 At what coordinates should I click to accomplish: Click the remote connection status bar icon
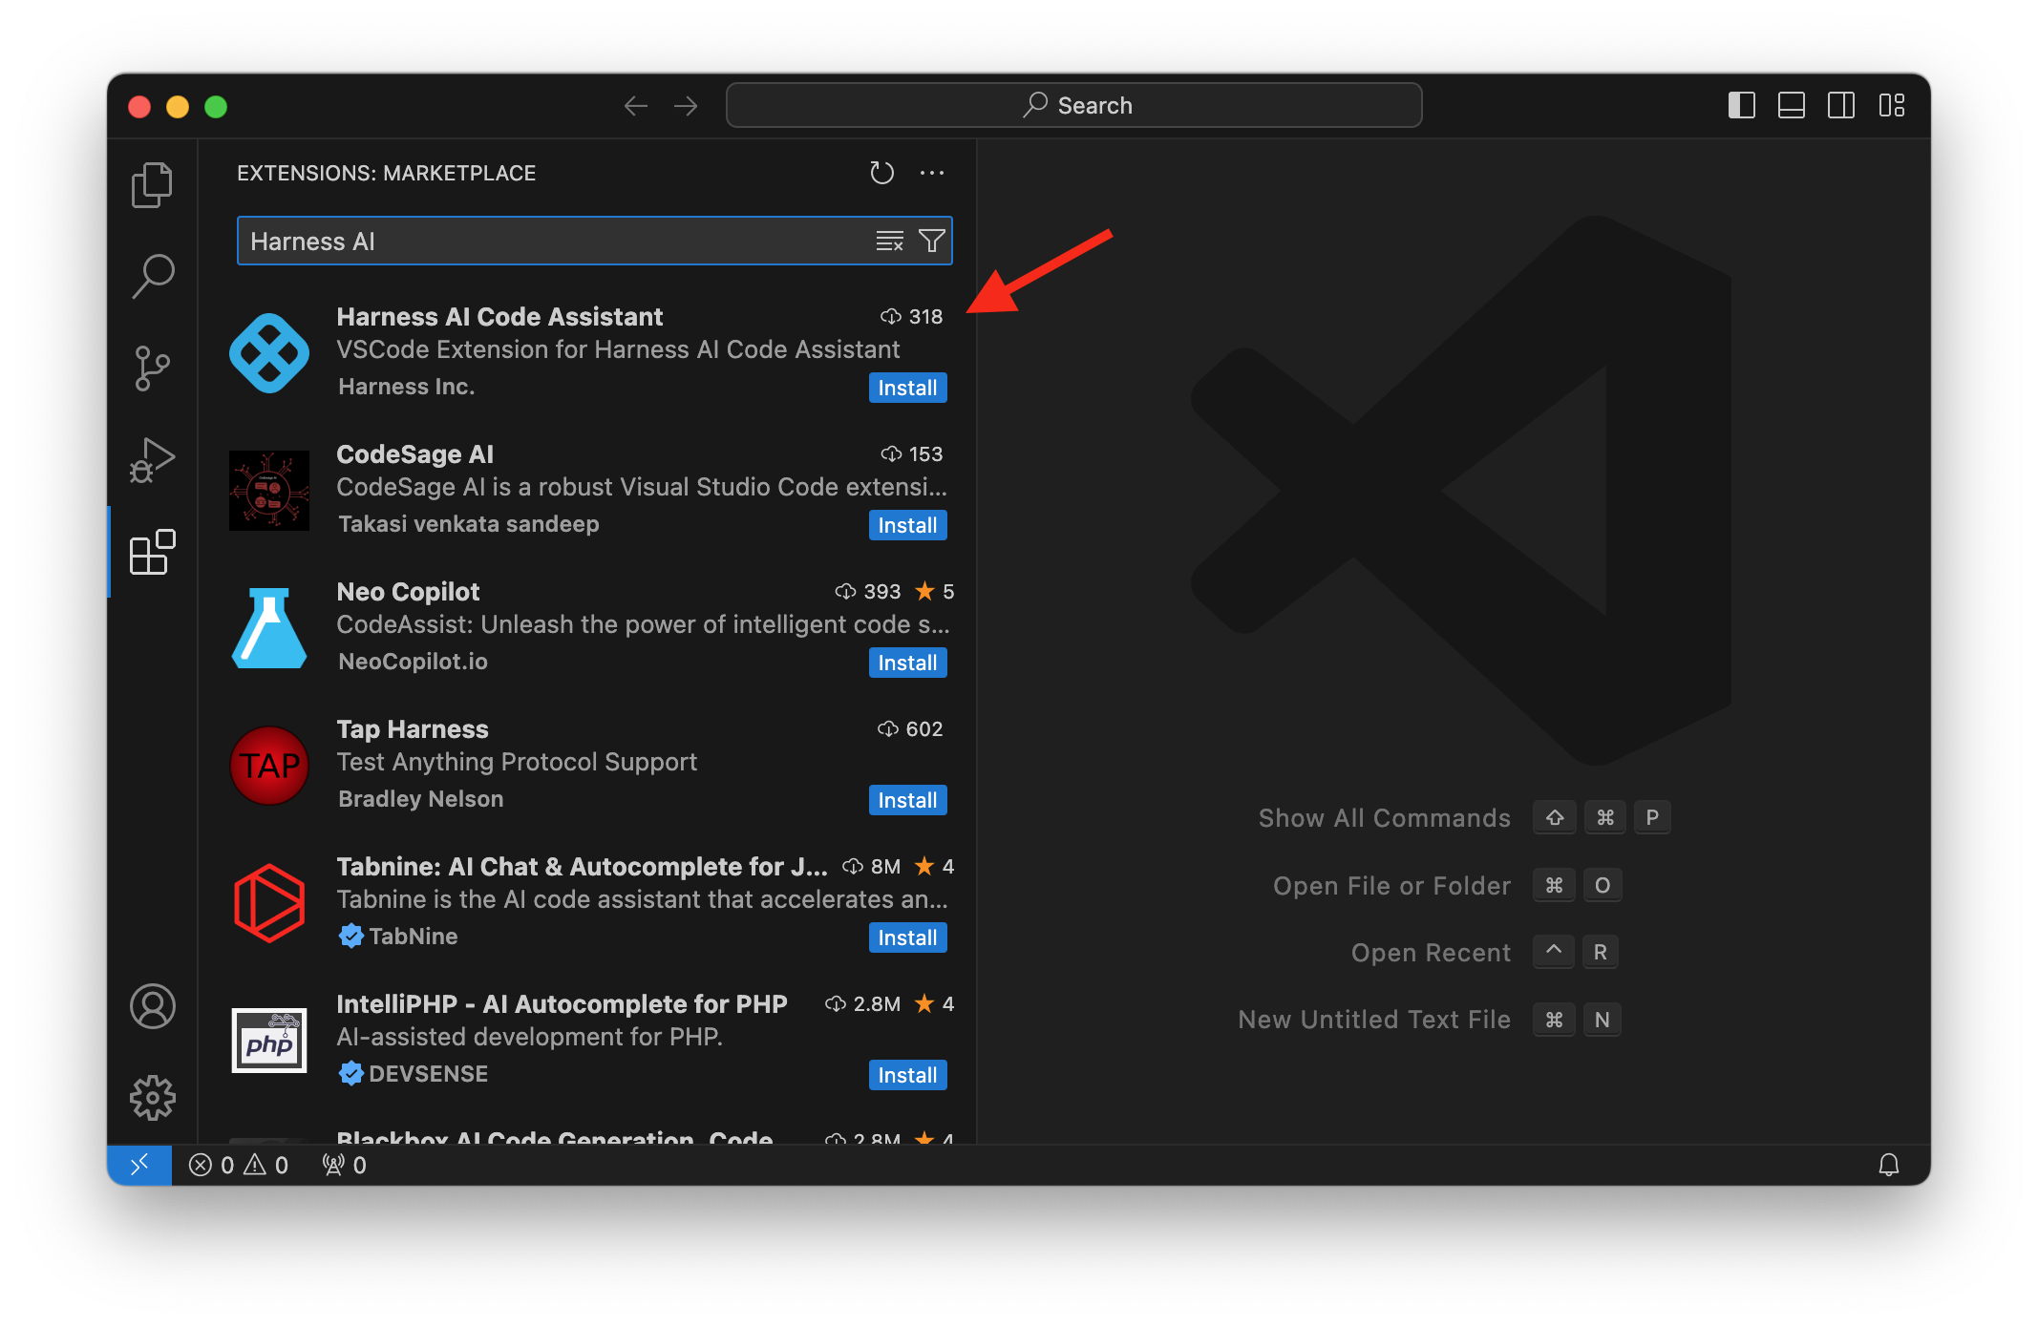coord(138,1164)
